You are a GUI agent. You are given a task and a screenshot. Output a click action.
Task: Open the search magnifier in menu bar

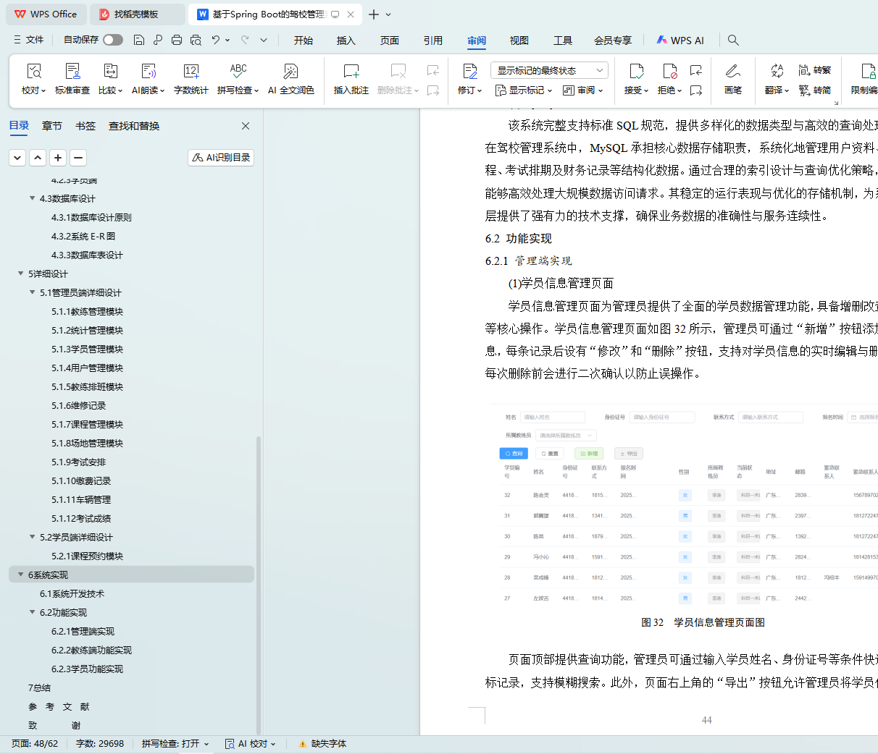point(733,41)
